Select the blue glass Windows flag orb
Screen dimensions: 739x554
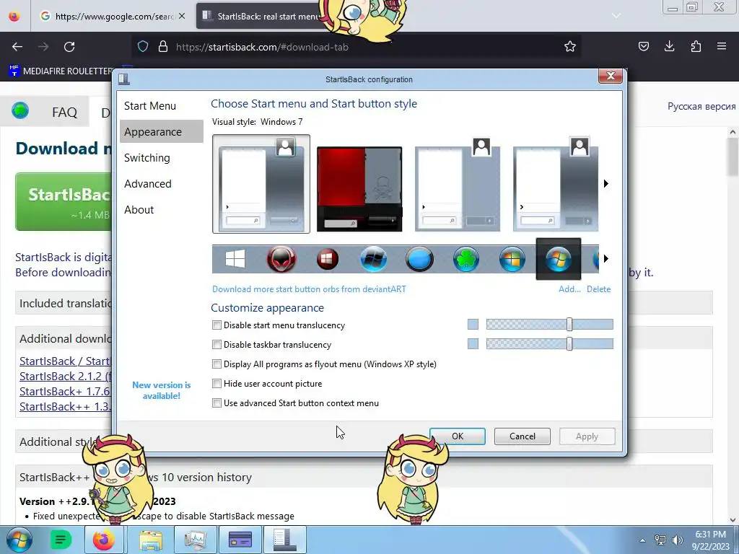[x=373, y=259]
